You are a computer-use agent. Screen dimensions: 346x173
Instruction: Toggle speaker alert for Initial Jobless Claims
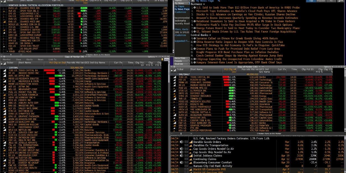point(182,156)
